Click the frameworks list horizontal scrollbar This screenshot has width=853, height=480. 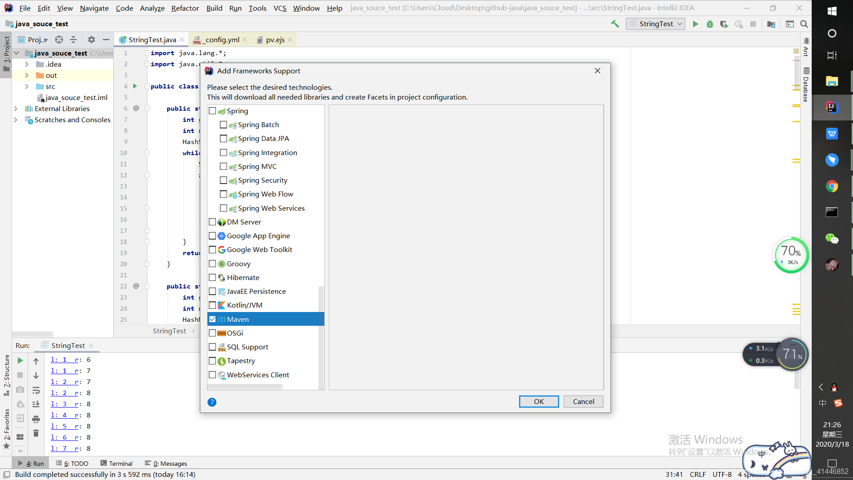[x=245, y=387]
